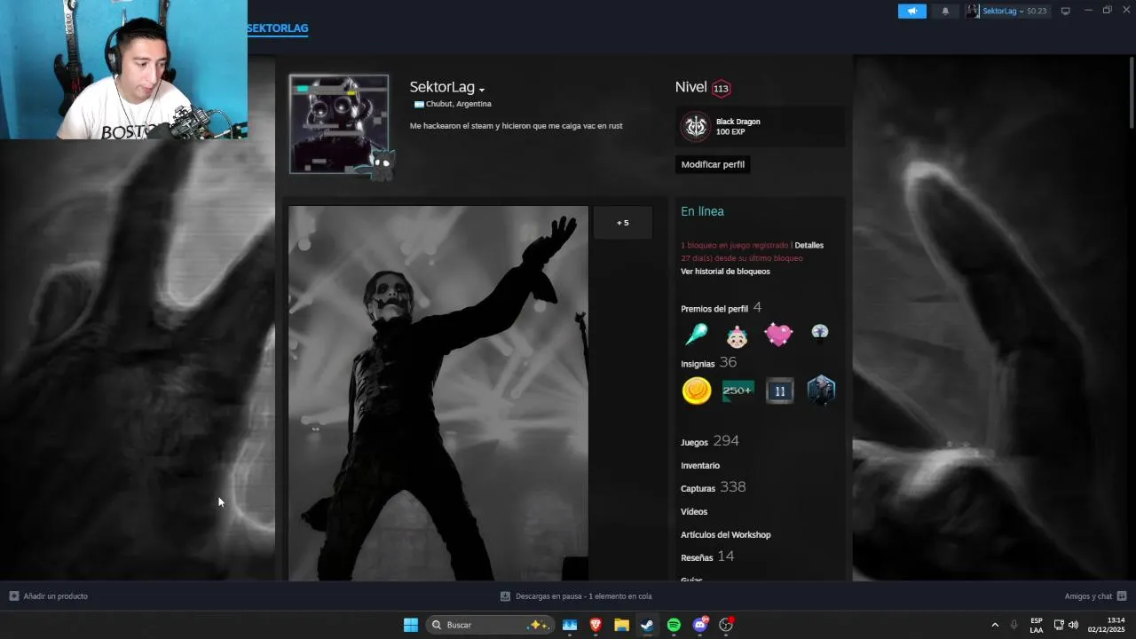Click the Modificar perfil button
The width and height of the screenshot is (1136, 639).
click(x=713, y=164)
